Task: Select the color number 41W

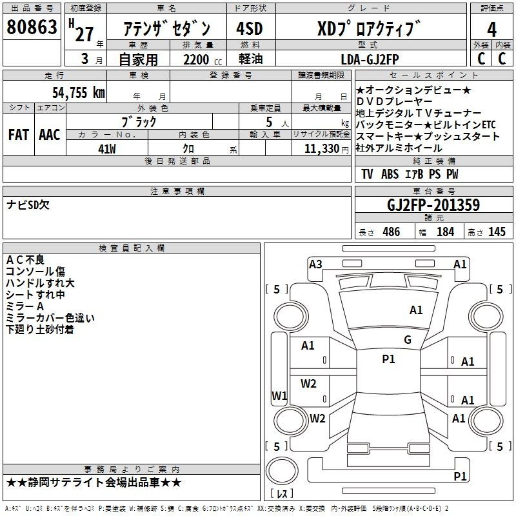Action: pyautogui.click(x=106, y=148)
